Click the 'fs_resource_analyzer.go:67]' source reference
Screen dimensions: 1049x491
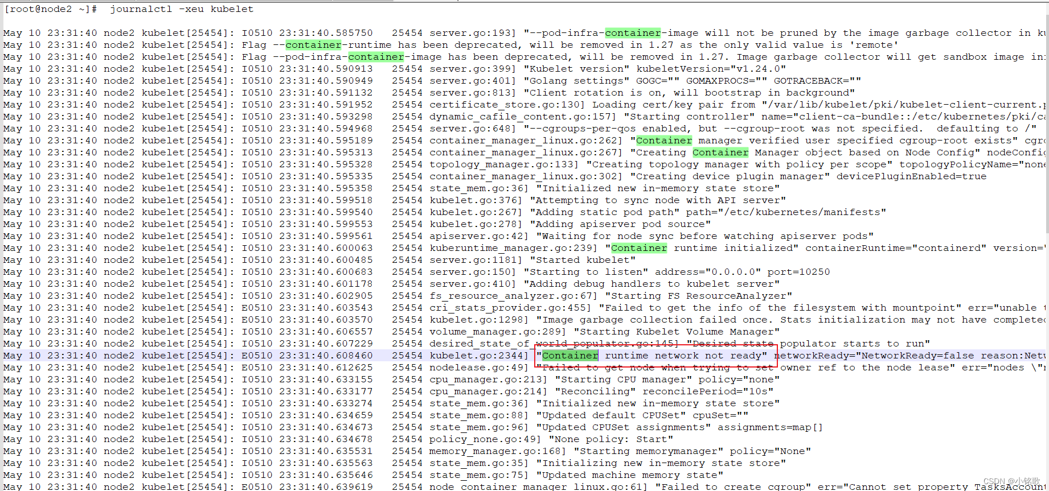514,296
